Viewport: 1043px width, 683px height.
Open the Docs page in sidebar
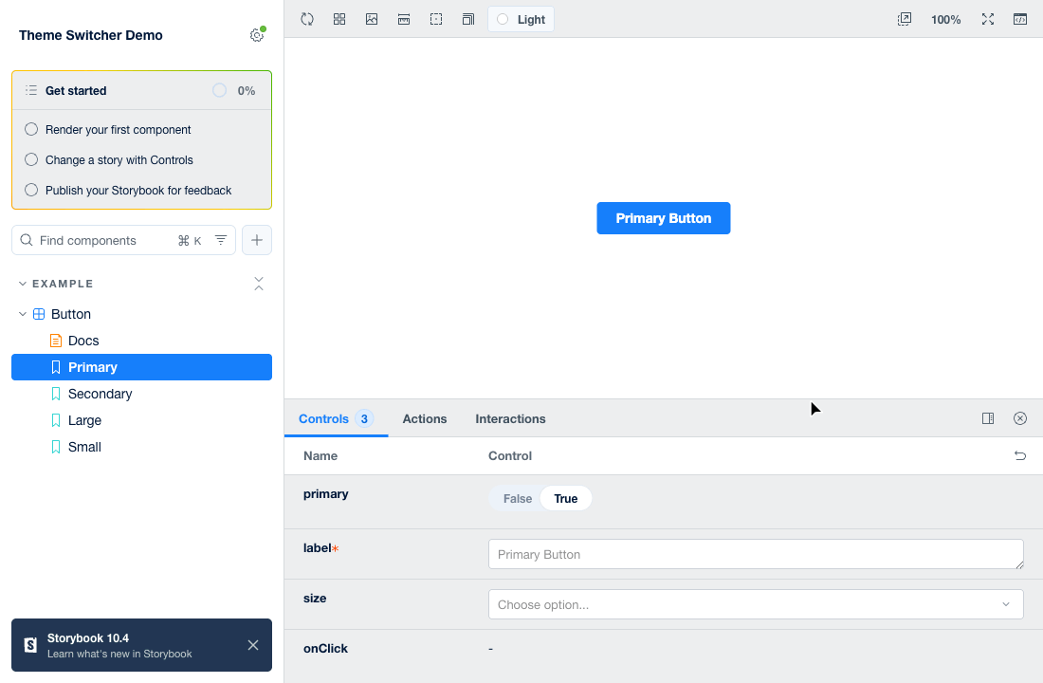(x=141, y=341)
